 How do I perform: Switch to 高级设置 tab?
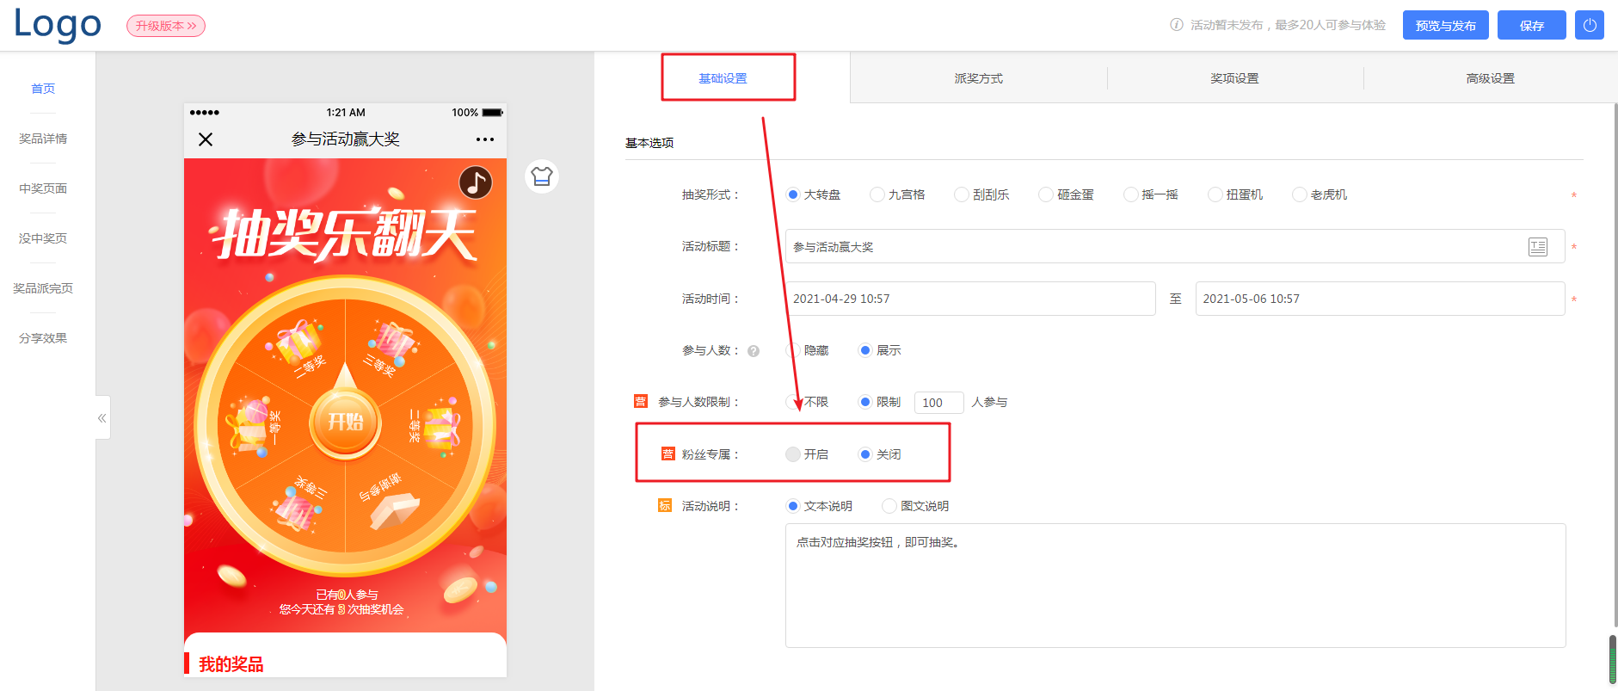pos(1491,78)
